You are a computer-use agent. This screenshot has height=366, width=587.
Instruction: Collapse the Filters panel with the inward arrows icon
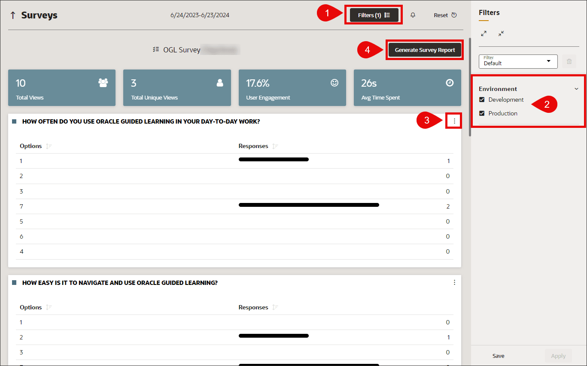[x=501, y=33]
